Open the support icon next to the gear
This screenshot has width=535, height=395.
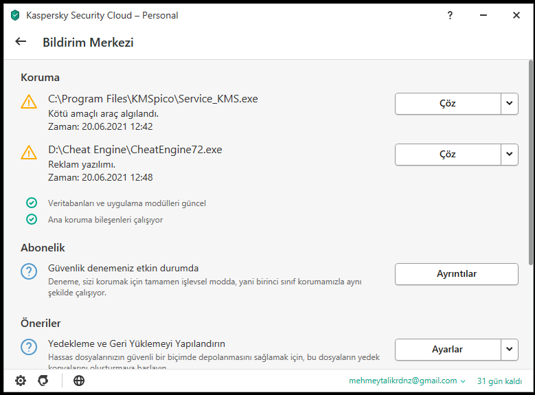click(43, 381)
